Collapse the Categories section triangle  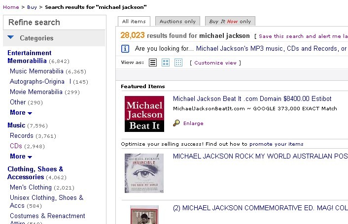coord(11,38)
